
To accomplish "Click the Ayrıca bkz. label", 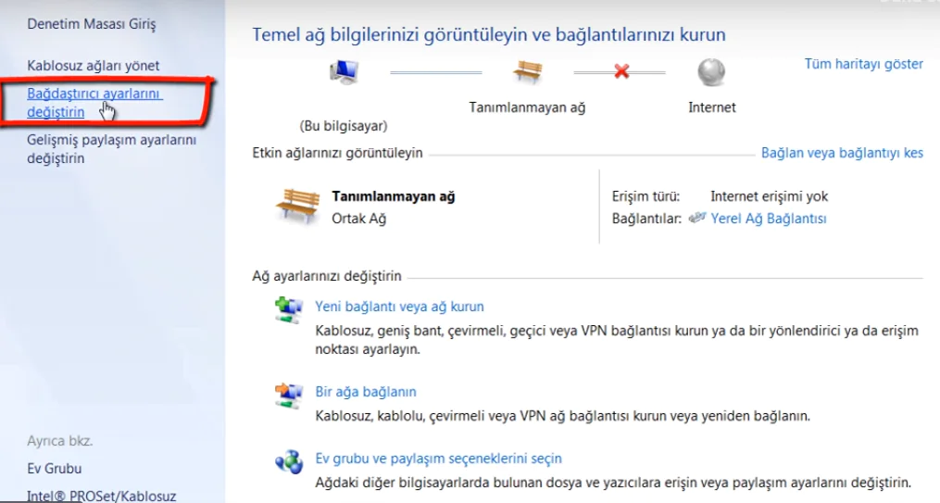I will point(60,441).
